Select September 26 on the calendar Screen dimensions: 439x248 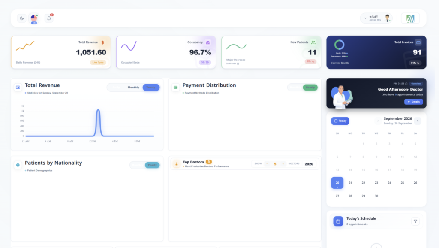coord(415,183)
